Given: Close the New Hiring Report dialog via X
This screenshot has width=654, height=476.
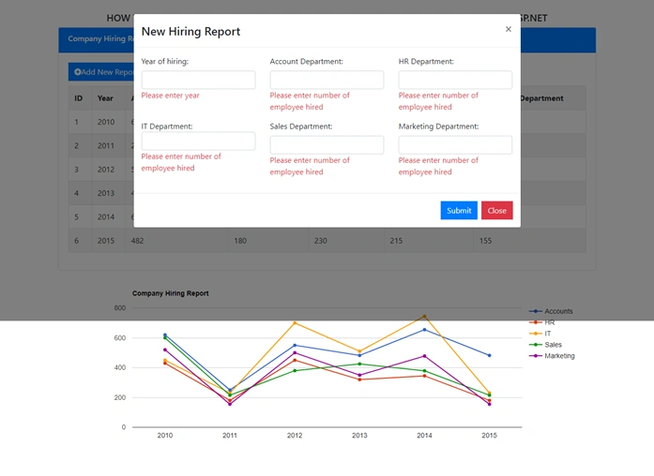Looking at the screenshot, I should [508, 29].
